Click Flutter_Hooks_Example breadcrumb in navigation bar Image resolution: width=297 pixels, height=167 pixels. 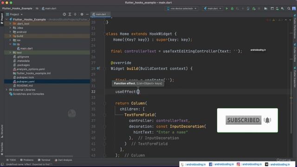pyautogui.click(x=17, y=8)
